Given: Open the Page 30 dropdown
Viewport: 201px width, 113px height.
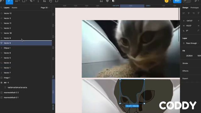Looking at the screenshot, I should pyautogui.click(x=45, y=8).
